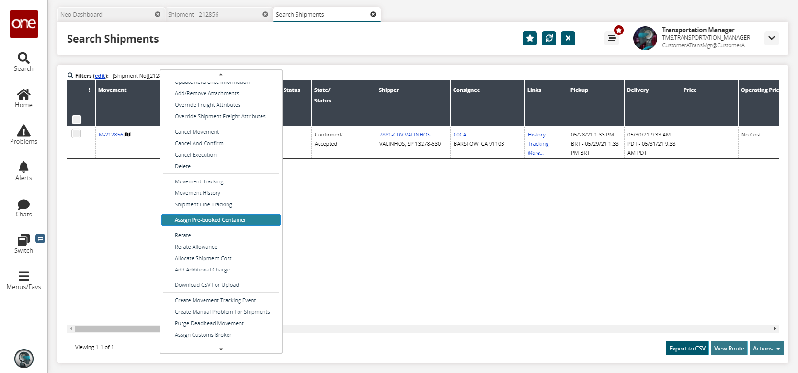Open the 7881-CDV VALINHOS shipper link
798x373 pixels.
pos(405,135)
